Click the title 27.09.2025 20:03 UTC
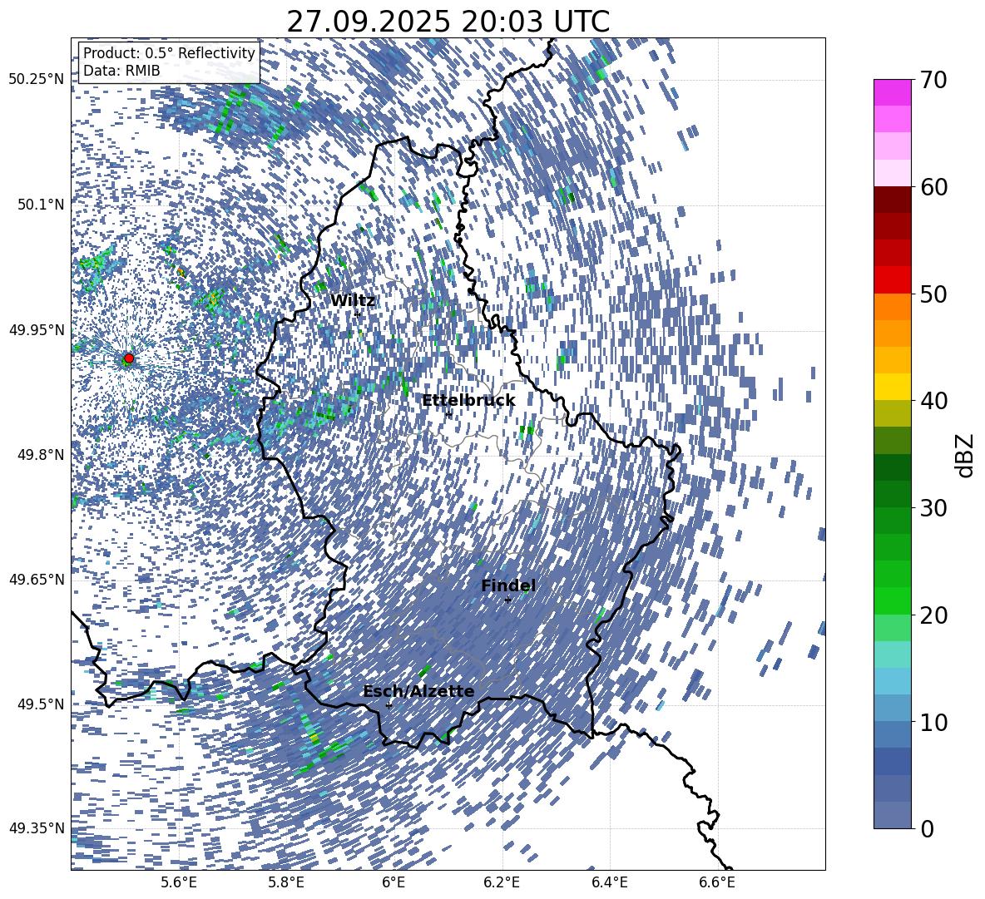Screen dimensions: 985x899 click(448, 22)
